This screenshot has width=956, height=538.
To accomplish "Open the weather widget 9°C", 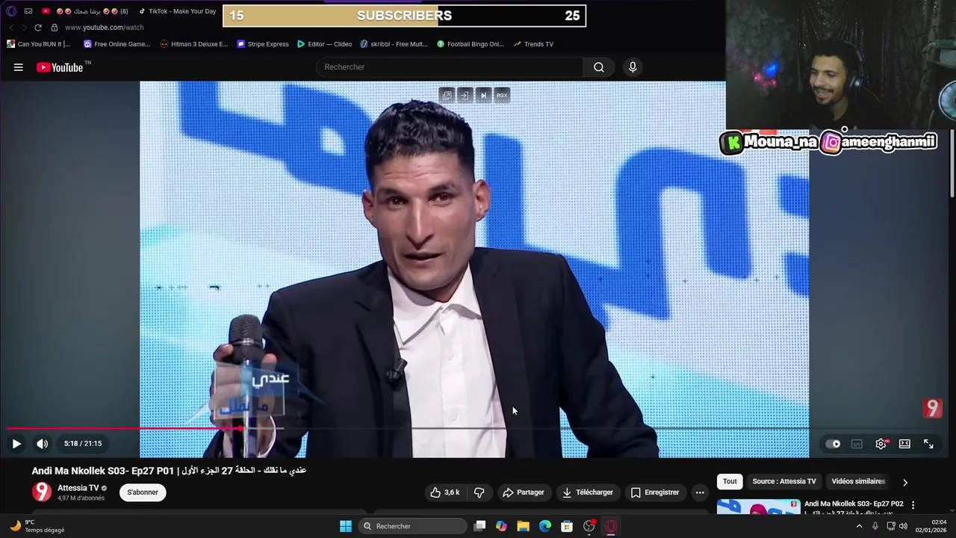I will [x=37, y=526].
